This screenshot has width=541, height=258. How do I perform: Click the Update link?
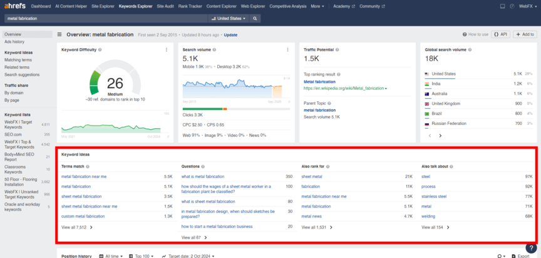pyautogui.click(x=230, y=35)
